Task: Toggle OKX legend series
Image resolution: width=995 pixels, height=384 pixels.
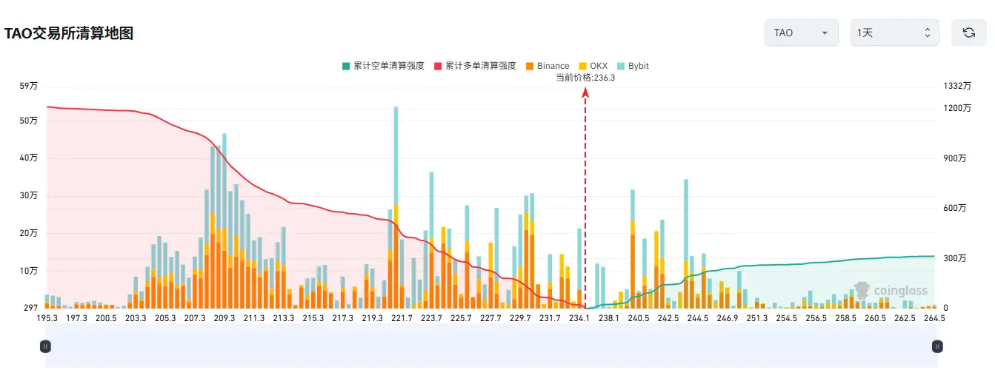Action: click(x=593, y=66)
